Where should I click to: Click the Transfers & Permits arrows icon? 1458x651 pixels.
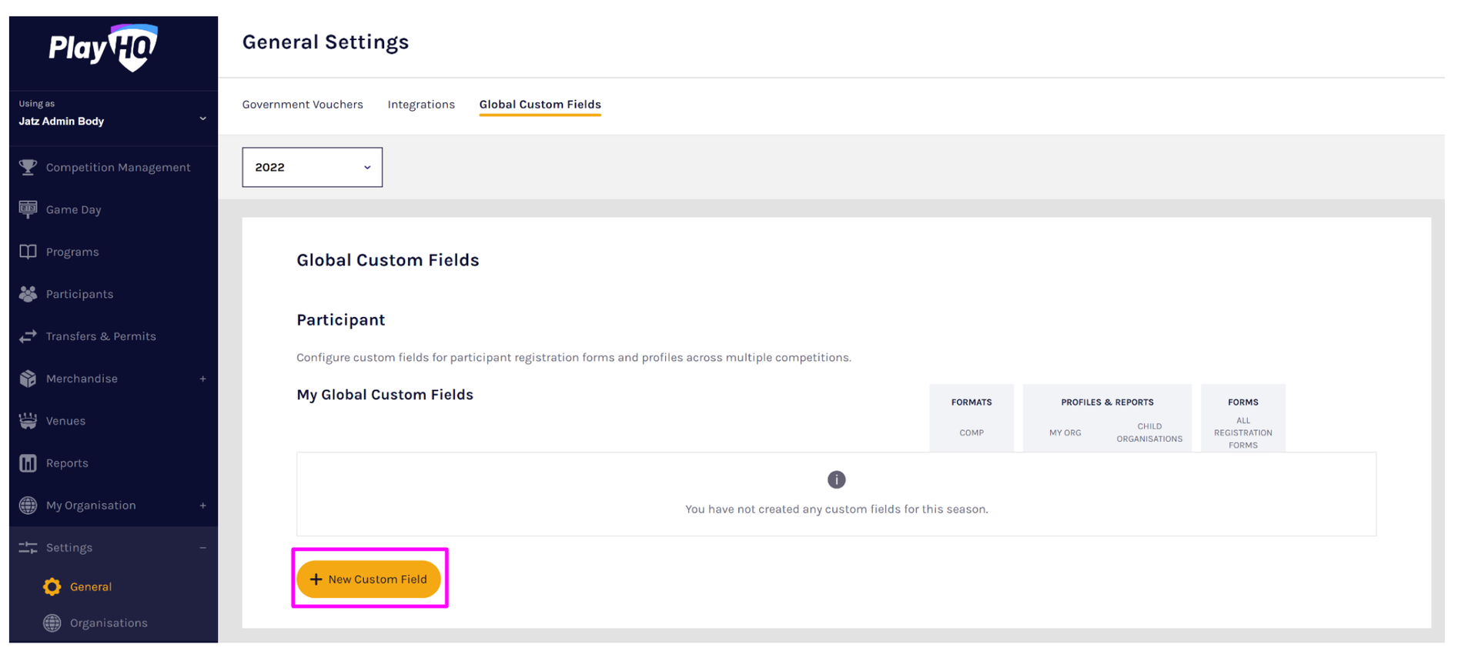(28, 336)
